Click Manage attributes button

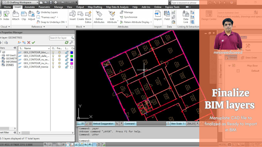126,12
